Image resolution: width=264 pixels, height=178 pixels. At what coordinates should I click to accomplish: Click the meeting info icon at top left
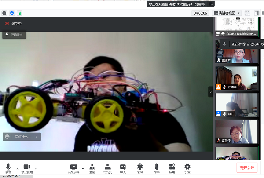(4, 13)
